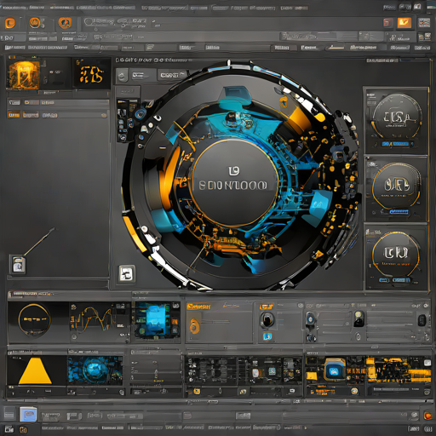Screen dimensions: 436x436
Task: Click the orange checkmark icon at the top right
Action: point(404,23)
